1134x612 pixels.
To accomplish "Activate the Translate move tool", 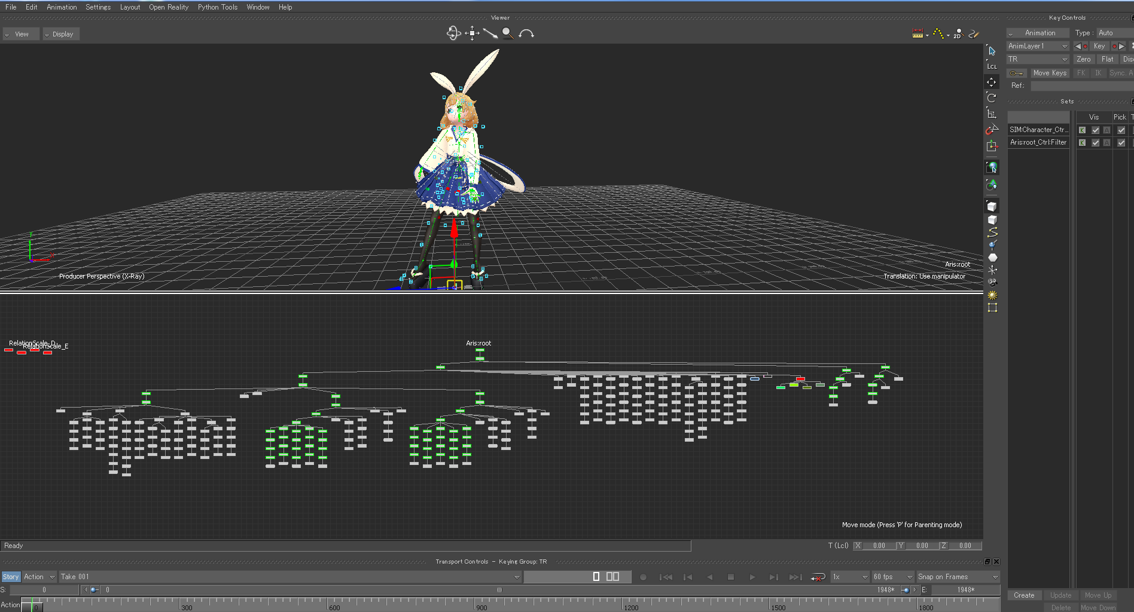I will (x=992, y=82).
